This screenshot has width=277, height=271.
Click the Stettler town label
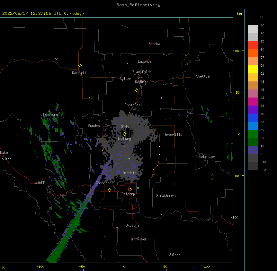(x=204, y=76)
